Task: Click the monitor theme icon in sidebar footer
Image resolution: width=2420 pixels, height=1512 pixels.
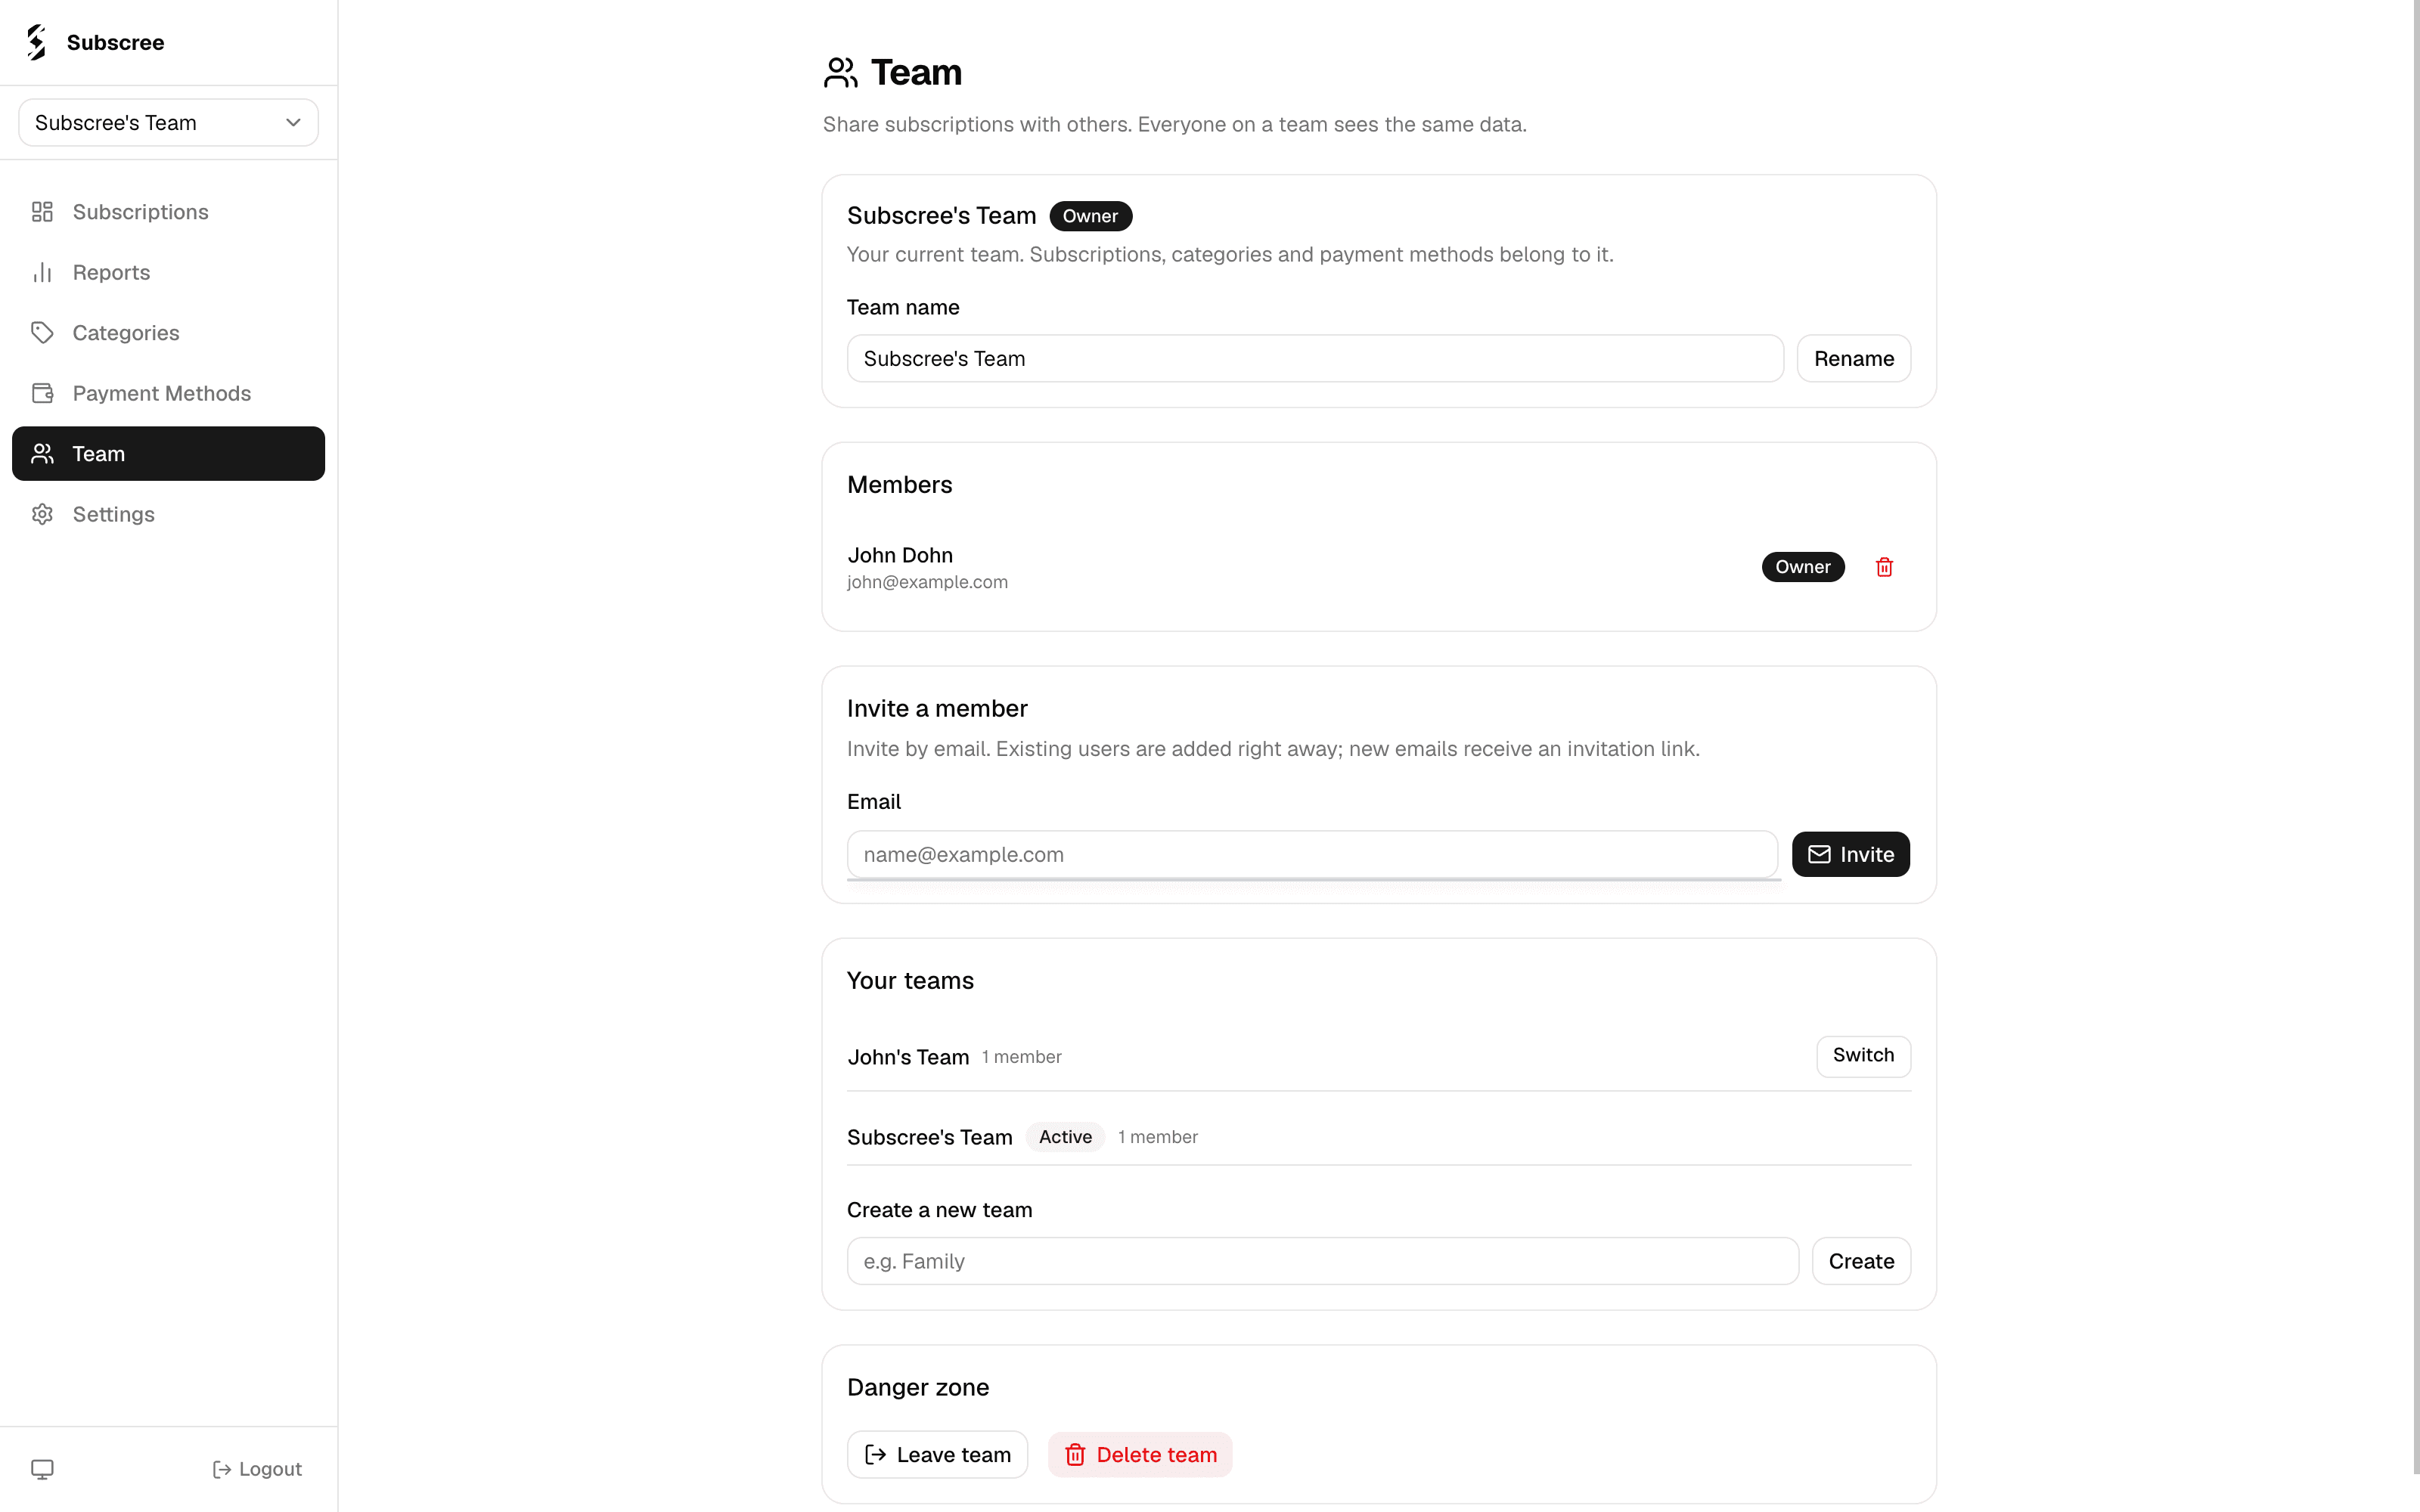Action: 42,1469
